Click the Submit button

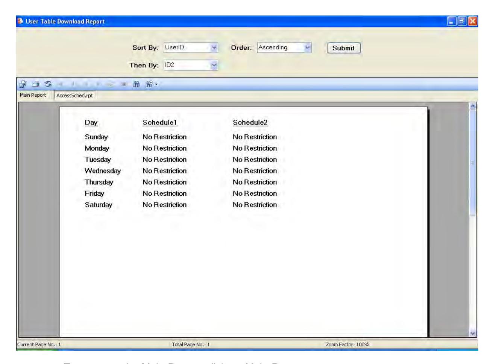[344, 48]
